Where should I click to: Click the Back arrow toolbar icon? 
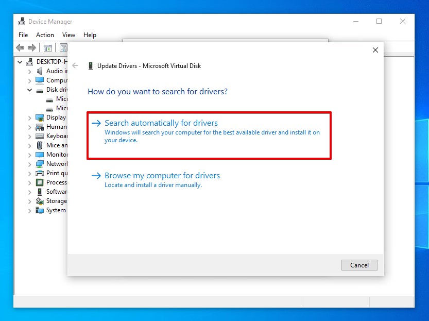click(20, 47)
